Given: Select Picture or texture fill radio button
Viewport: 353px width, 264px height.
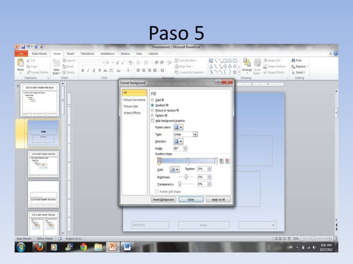Looking at the screenshot, I should point(152,110).
